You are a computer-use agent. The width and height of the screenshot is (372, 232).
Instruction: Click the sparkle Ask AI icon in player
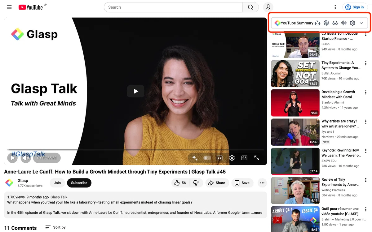coord(195,158)
